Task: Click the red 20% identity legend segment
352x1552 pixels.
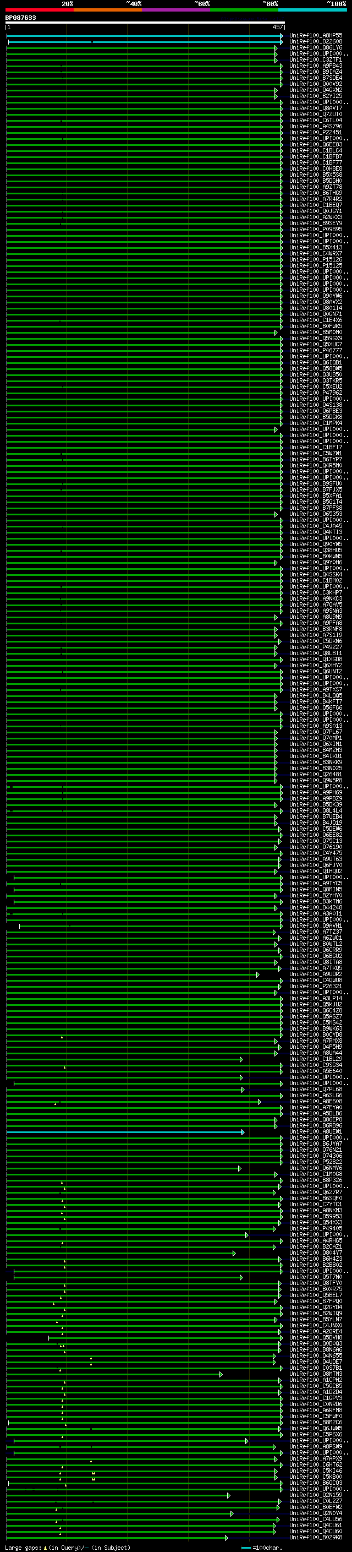Action: [40, 10]
